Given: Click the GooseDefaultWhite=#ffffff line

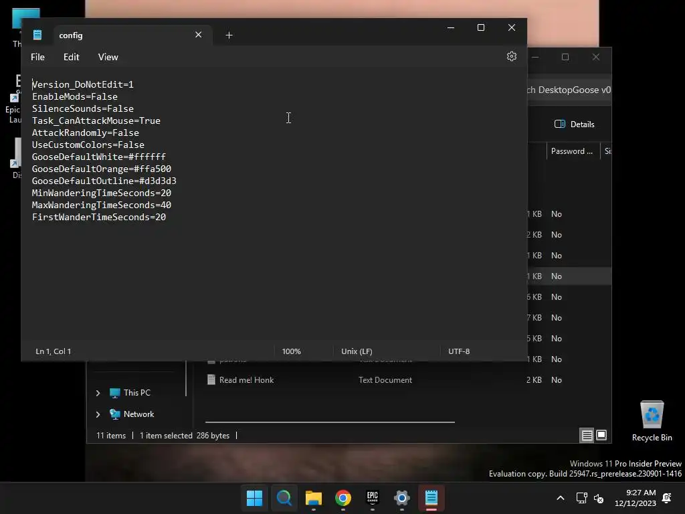Looking at the screenshot, I should 99,157.
